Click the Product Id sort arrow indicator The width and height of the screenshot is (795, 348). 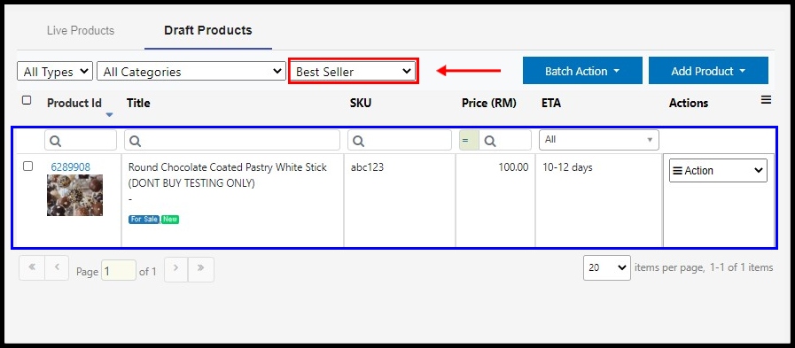point(109,115)
